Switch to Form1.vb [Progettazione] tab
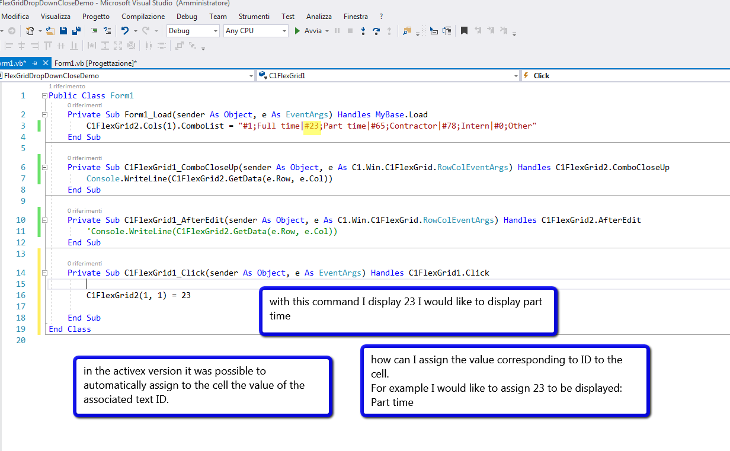This screenshot has width=730, height=451. [x=95, y=63]
